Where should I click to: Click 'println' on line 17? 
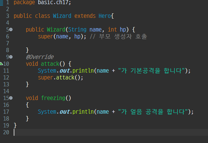pyautogui.click(x=83, y=112)
